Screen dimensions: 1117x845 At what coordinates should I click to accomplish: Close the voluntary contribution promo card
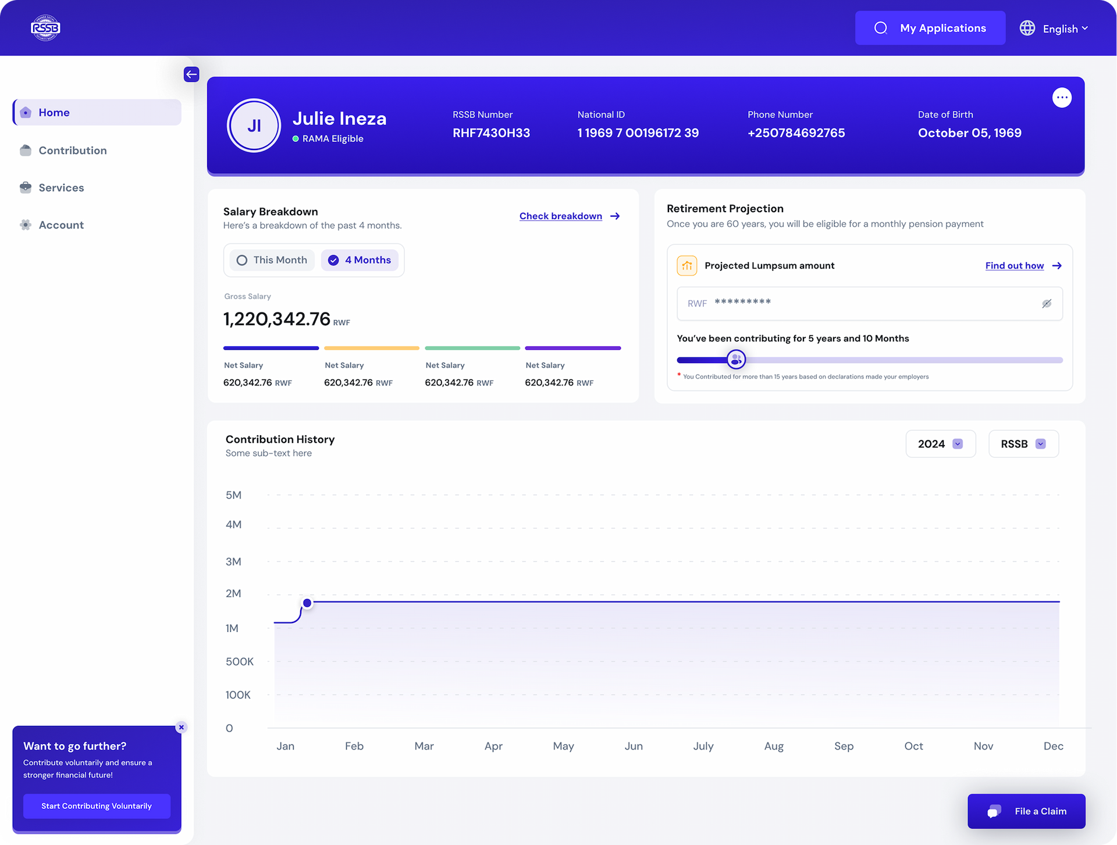[182, 727]
